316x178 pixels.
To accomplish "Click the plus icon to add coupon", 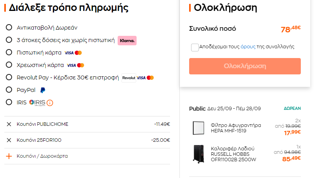I will point(9,156).
